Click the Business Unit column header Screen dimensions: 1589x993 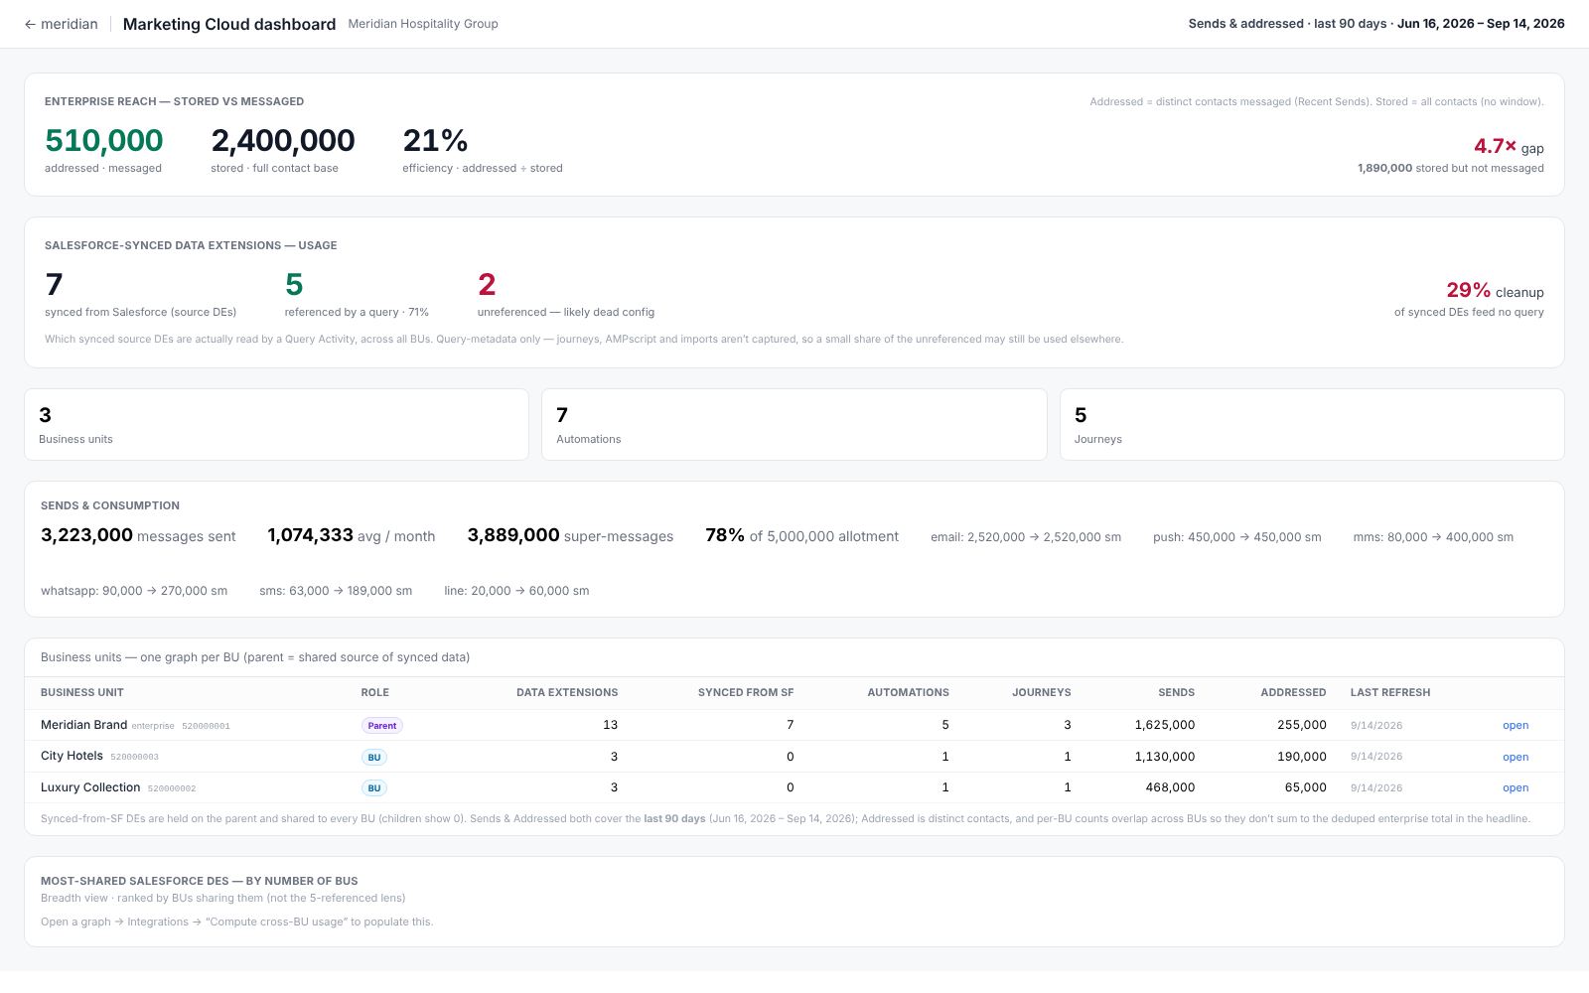pos(82,693)
